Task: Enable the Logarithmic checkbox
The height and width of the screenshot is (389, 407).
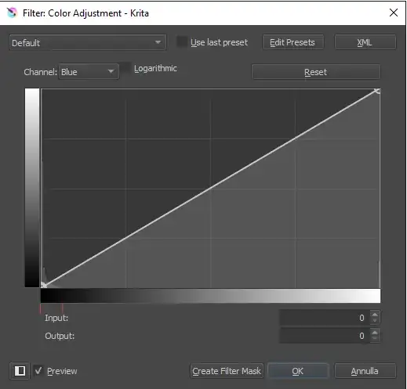Action: click(x=126, y=68)
